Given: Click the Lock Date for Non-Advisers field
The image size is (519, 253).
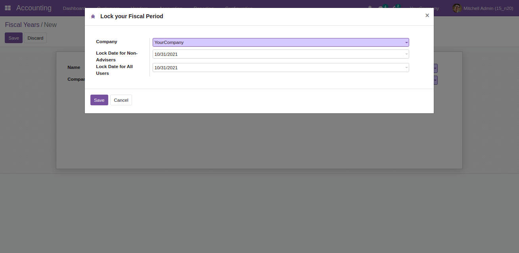Looking at the screenshot, I should coord(278,54).
